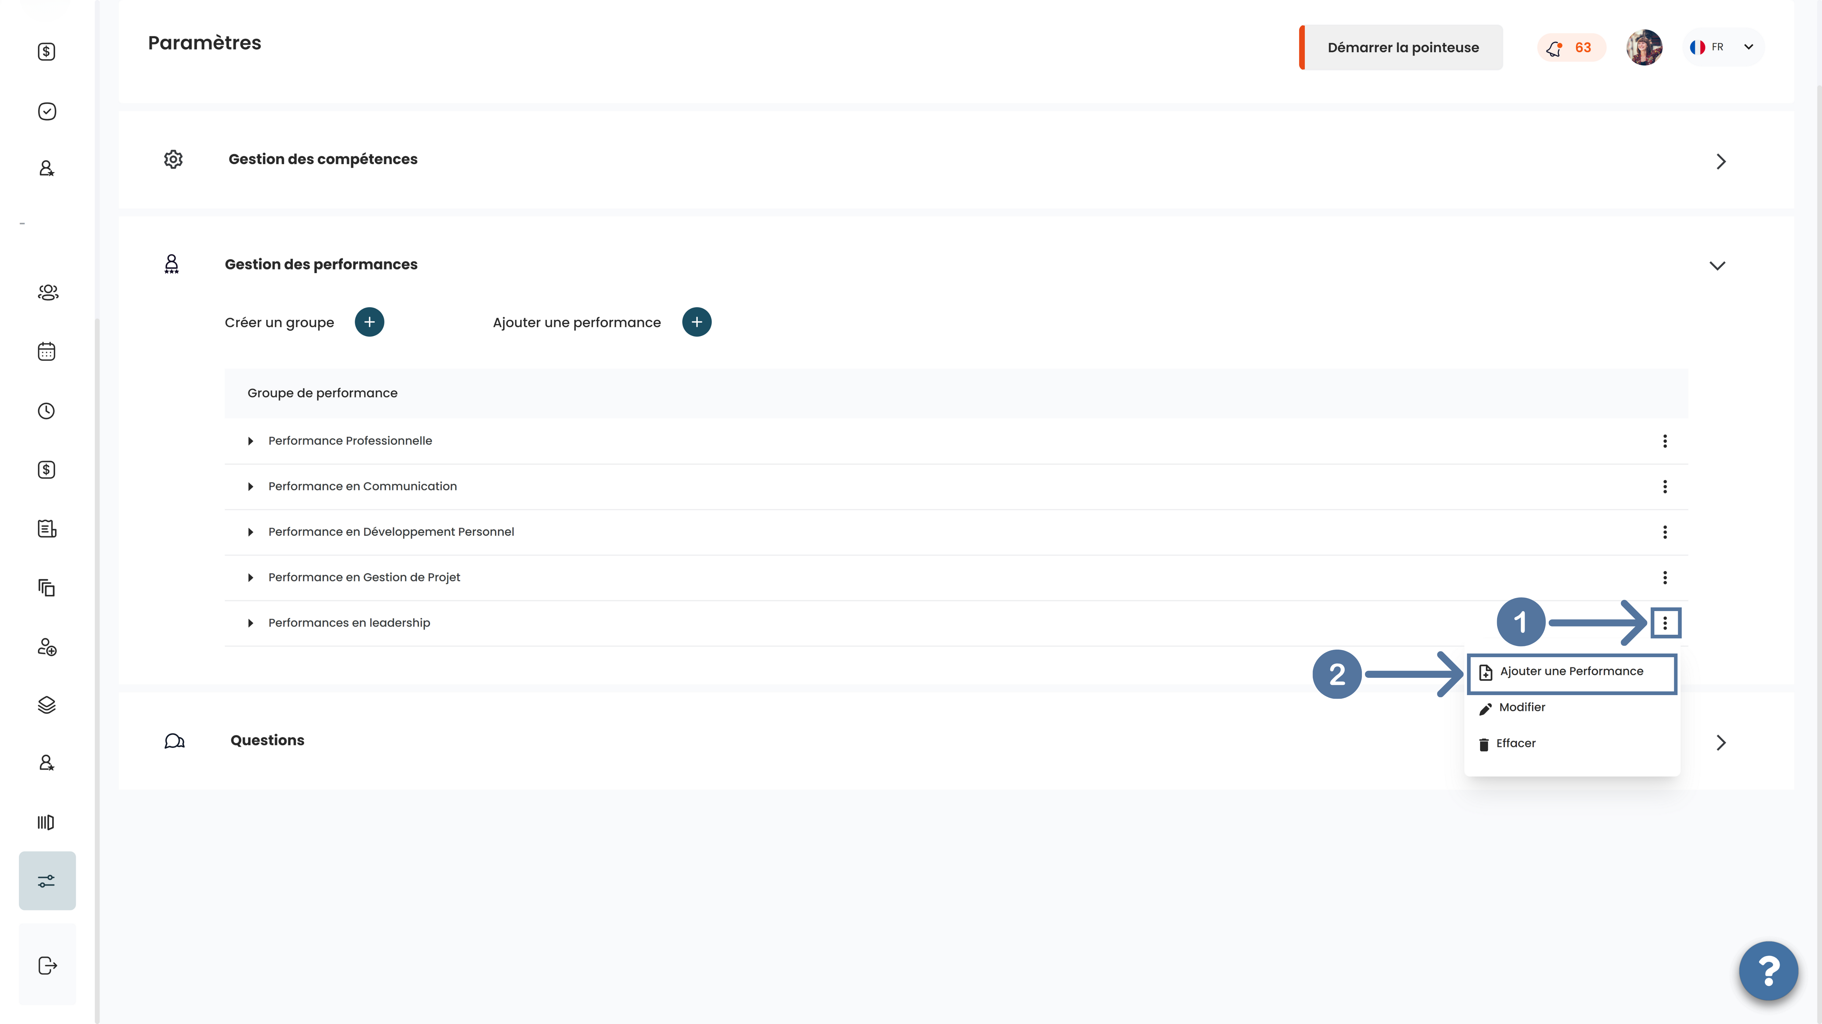Open options menu for Performance en Gestion de Projet

(1665, 577)
